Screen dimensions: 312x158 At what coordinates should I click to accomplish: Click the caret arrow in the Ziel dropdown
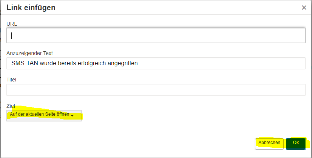coord(72,116)
